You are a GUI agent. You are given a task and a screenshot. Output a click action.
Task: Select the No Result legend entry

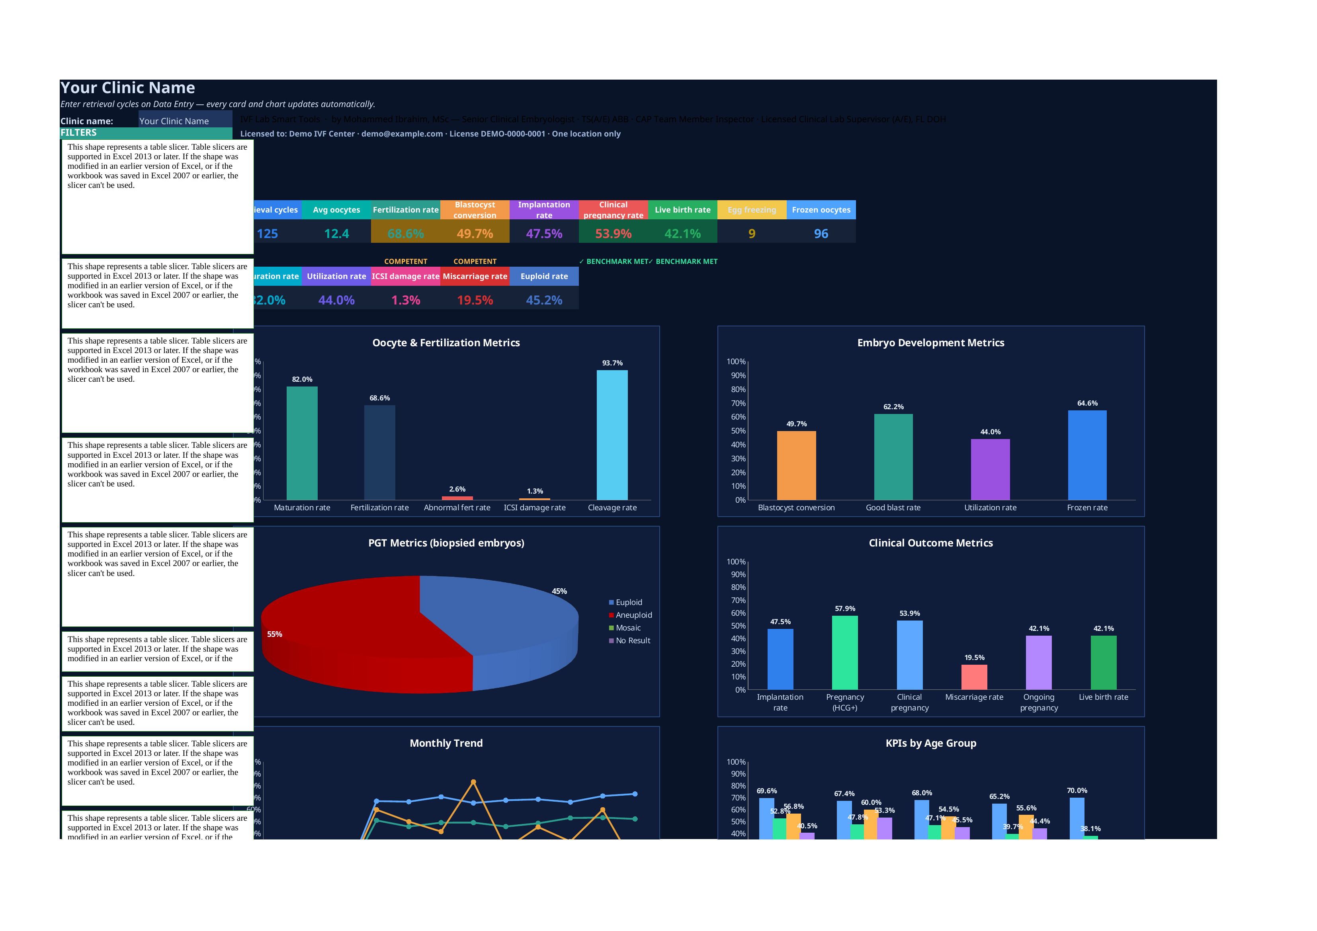(x=629, y=641)
